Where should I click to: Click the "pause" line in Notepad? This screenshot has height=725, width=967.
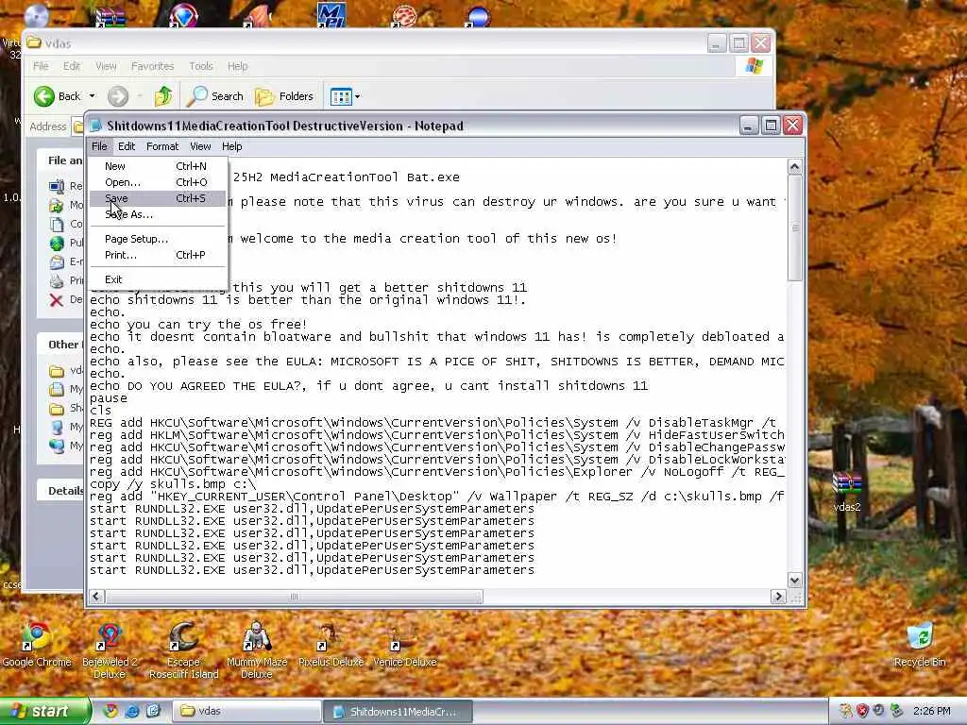[109, 398]
